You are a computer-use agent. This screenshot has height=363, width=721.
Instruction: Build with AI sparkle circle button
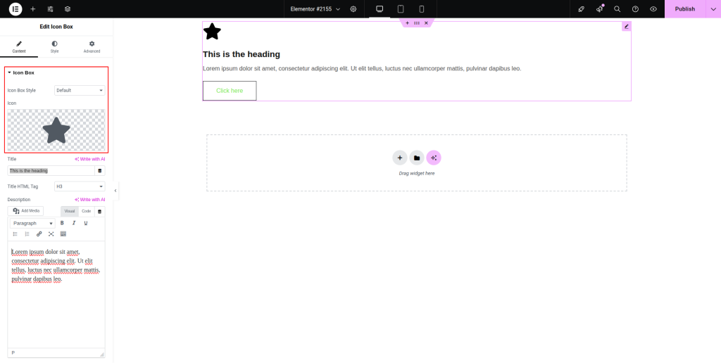pos(434,158)
